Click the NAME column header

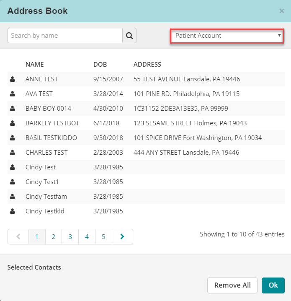pyautogui.click(x=35, y=65)
